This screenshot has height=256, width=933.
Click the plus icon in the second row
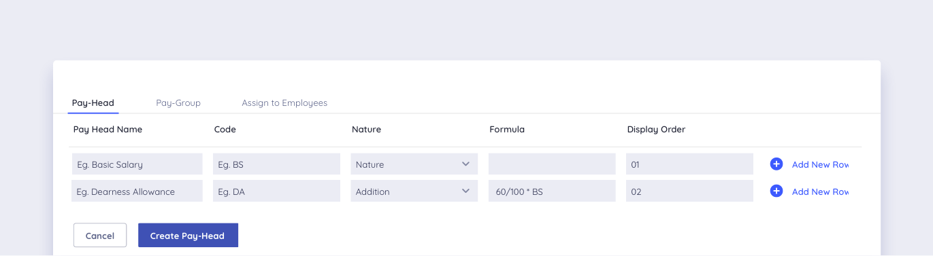(776, 191)
